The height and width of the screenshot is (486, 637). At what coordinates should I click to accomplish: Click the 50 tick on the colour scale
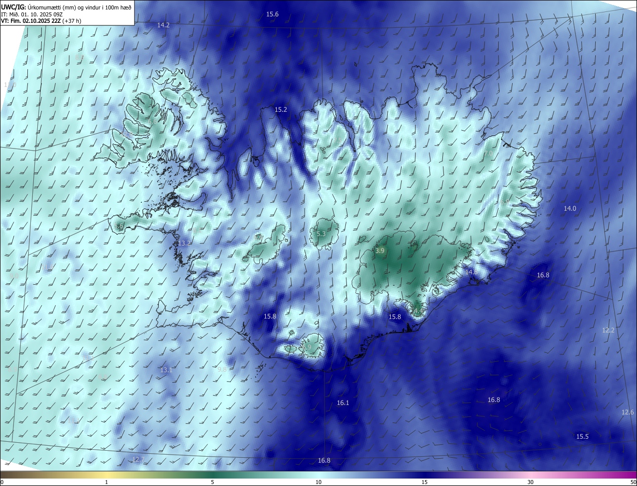633,482
